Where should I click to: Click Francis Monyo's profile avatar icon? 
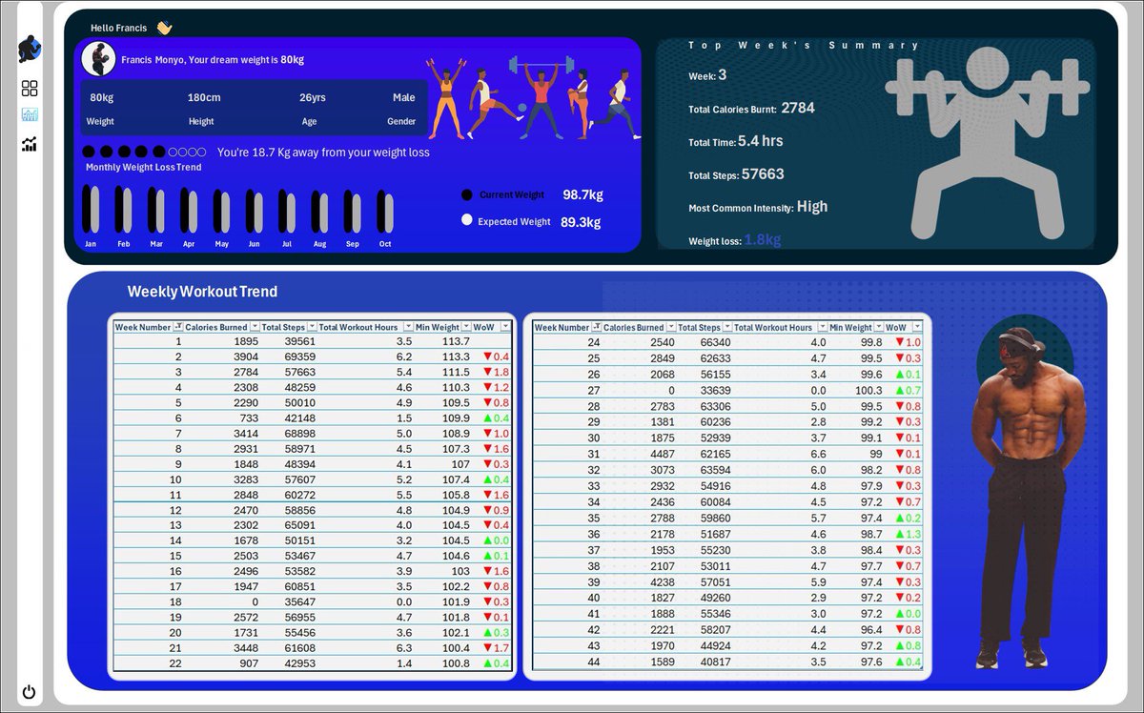point(97,59)
